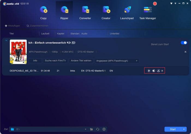
Task: Click the Kapitel column header
Action: pyautogui.click(x=61, y=34)
